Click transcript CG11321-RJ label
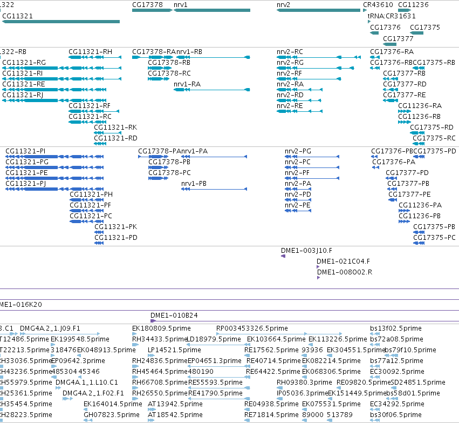Screen dimensions: 459x423 23,95
